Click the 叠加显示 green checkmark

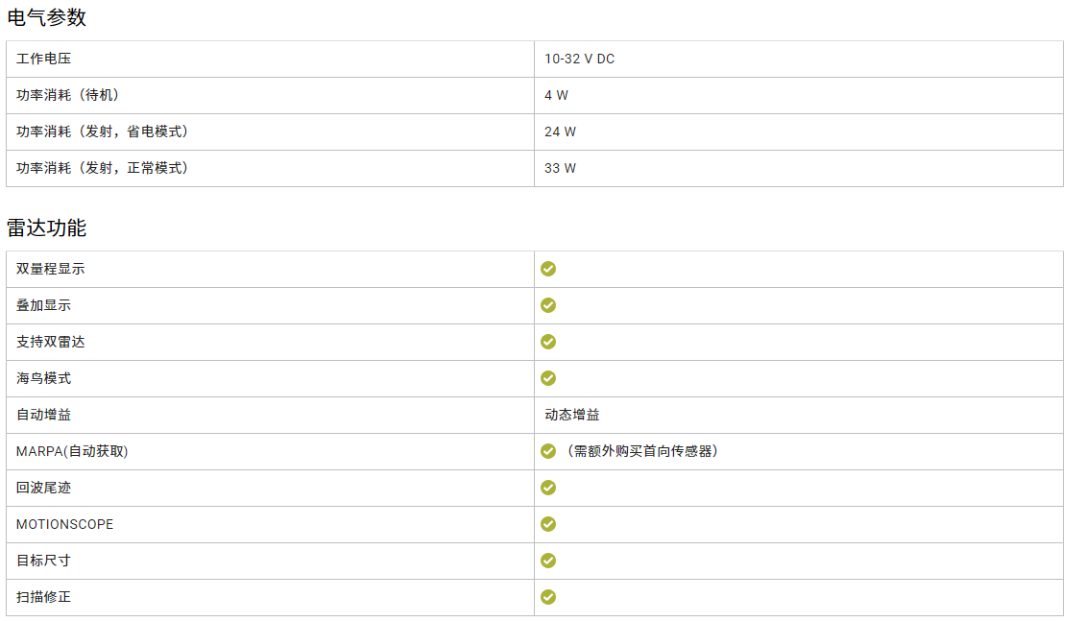(x=548, y=305)
